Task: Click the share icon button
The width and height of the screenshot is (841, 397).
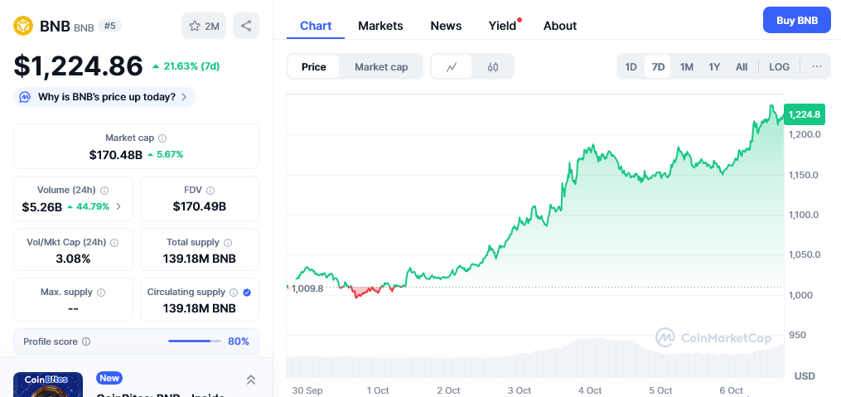Action: pyautogui.click(x=246, y=26)
